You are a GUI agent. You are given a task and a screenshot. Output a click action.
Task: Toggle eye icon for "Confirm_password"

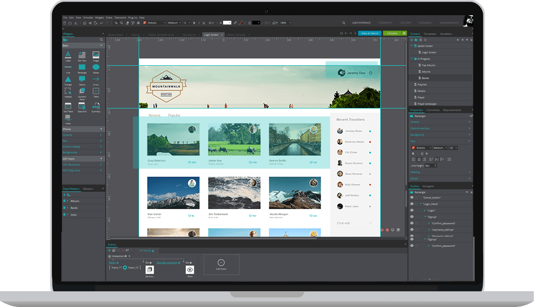pyautogui.click(x=412, y=223)
